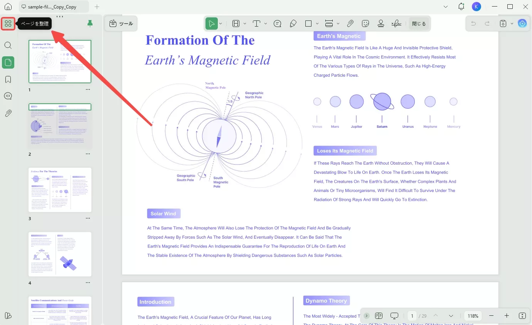Click the Solar Wind heading label
The width and height of the screenshot is (532, 325).
point(163,214)
